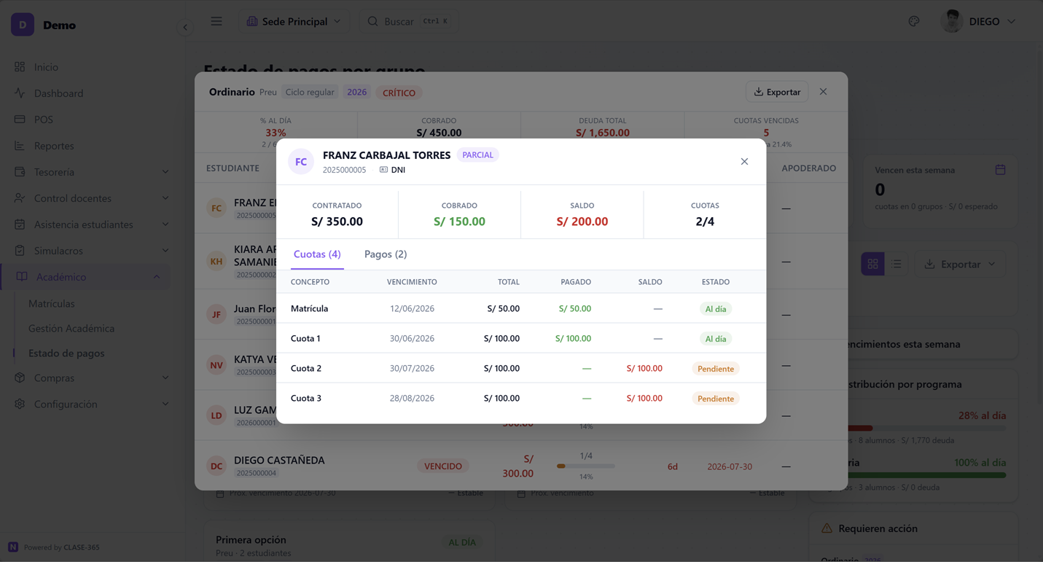Switch to the list view icon
The width and height of the screenshot is (1043, 567).
pos(896,264)
